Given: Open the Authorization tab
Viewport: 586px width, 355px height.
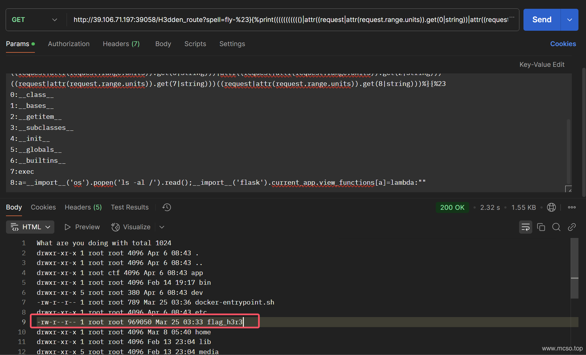Looking at the screenshot, I should coord(69,44).
